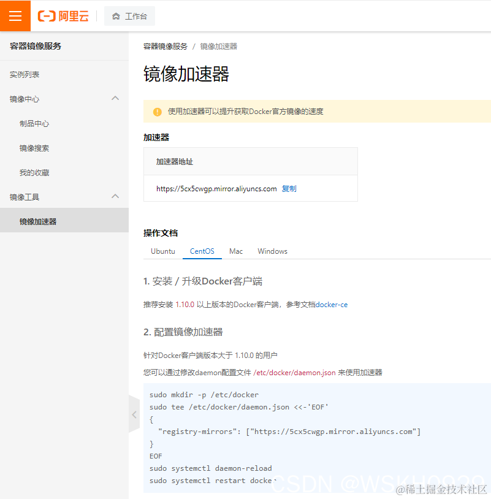The image size is (491, 499).
Task: Click the accelerator URL text
Action: click(216, 189)
